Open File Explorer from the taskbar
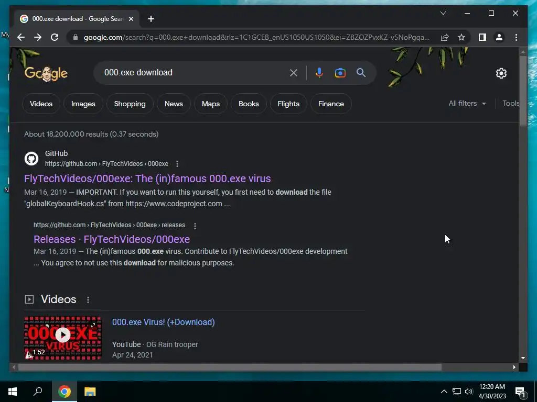The image size is (537, 402). click(90, 392)
